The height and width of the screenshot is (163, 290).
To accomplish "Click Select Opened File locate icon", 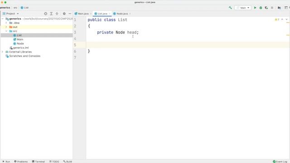I will pyautogui.click(x=45, y=14).
